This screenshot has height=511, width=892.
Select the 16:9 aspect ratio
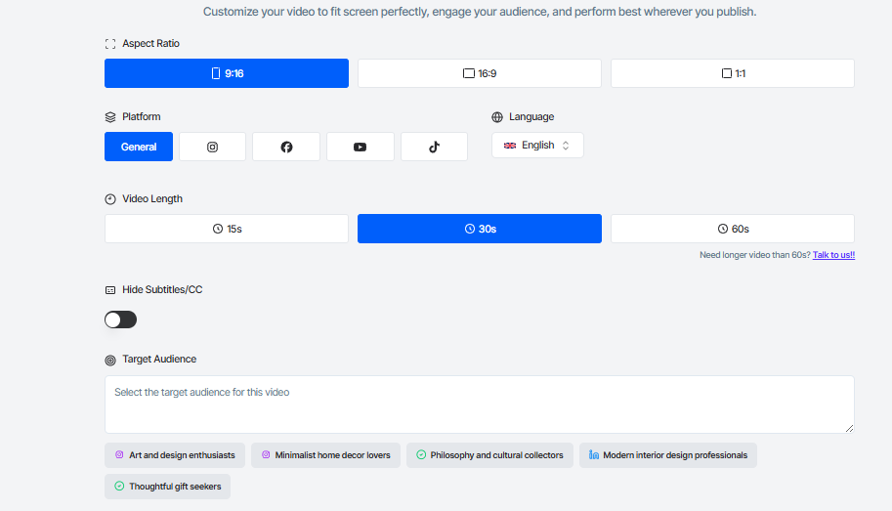point(479,73)
